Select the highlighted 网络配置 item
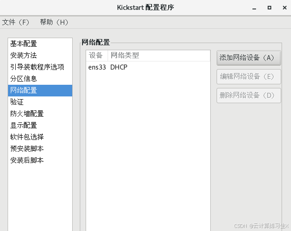The height and width of the screenshot is (231, 291). click(40, 91)
